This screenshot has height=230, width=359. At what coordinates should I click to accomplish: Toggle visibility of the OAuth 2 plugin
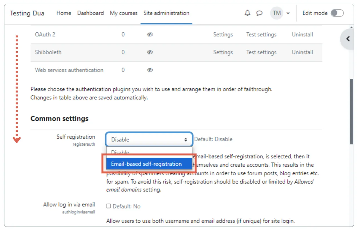coord(150,34)
